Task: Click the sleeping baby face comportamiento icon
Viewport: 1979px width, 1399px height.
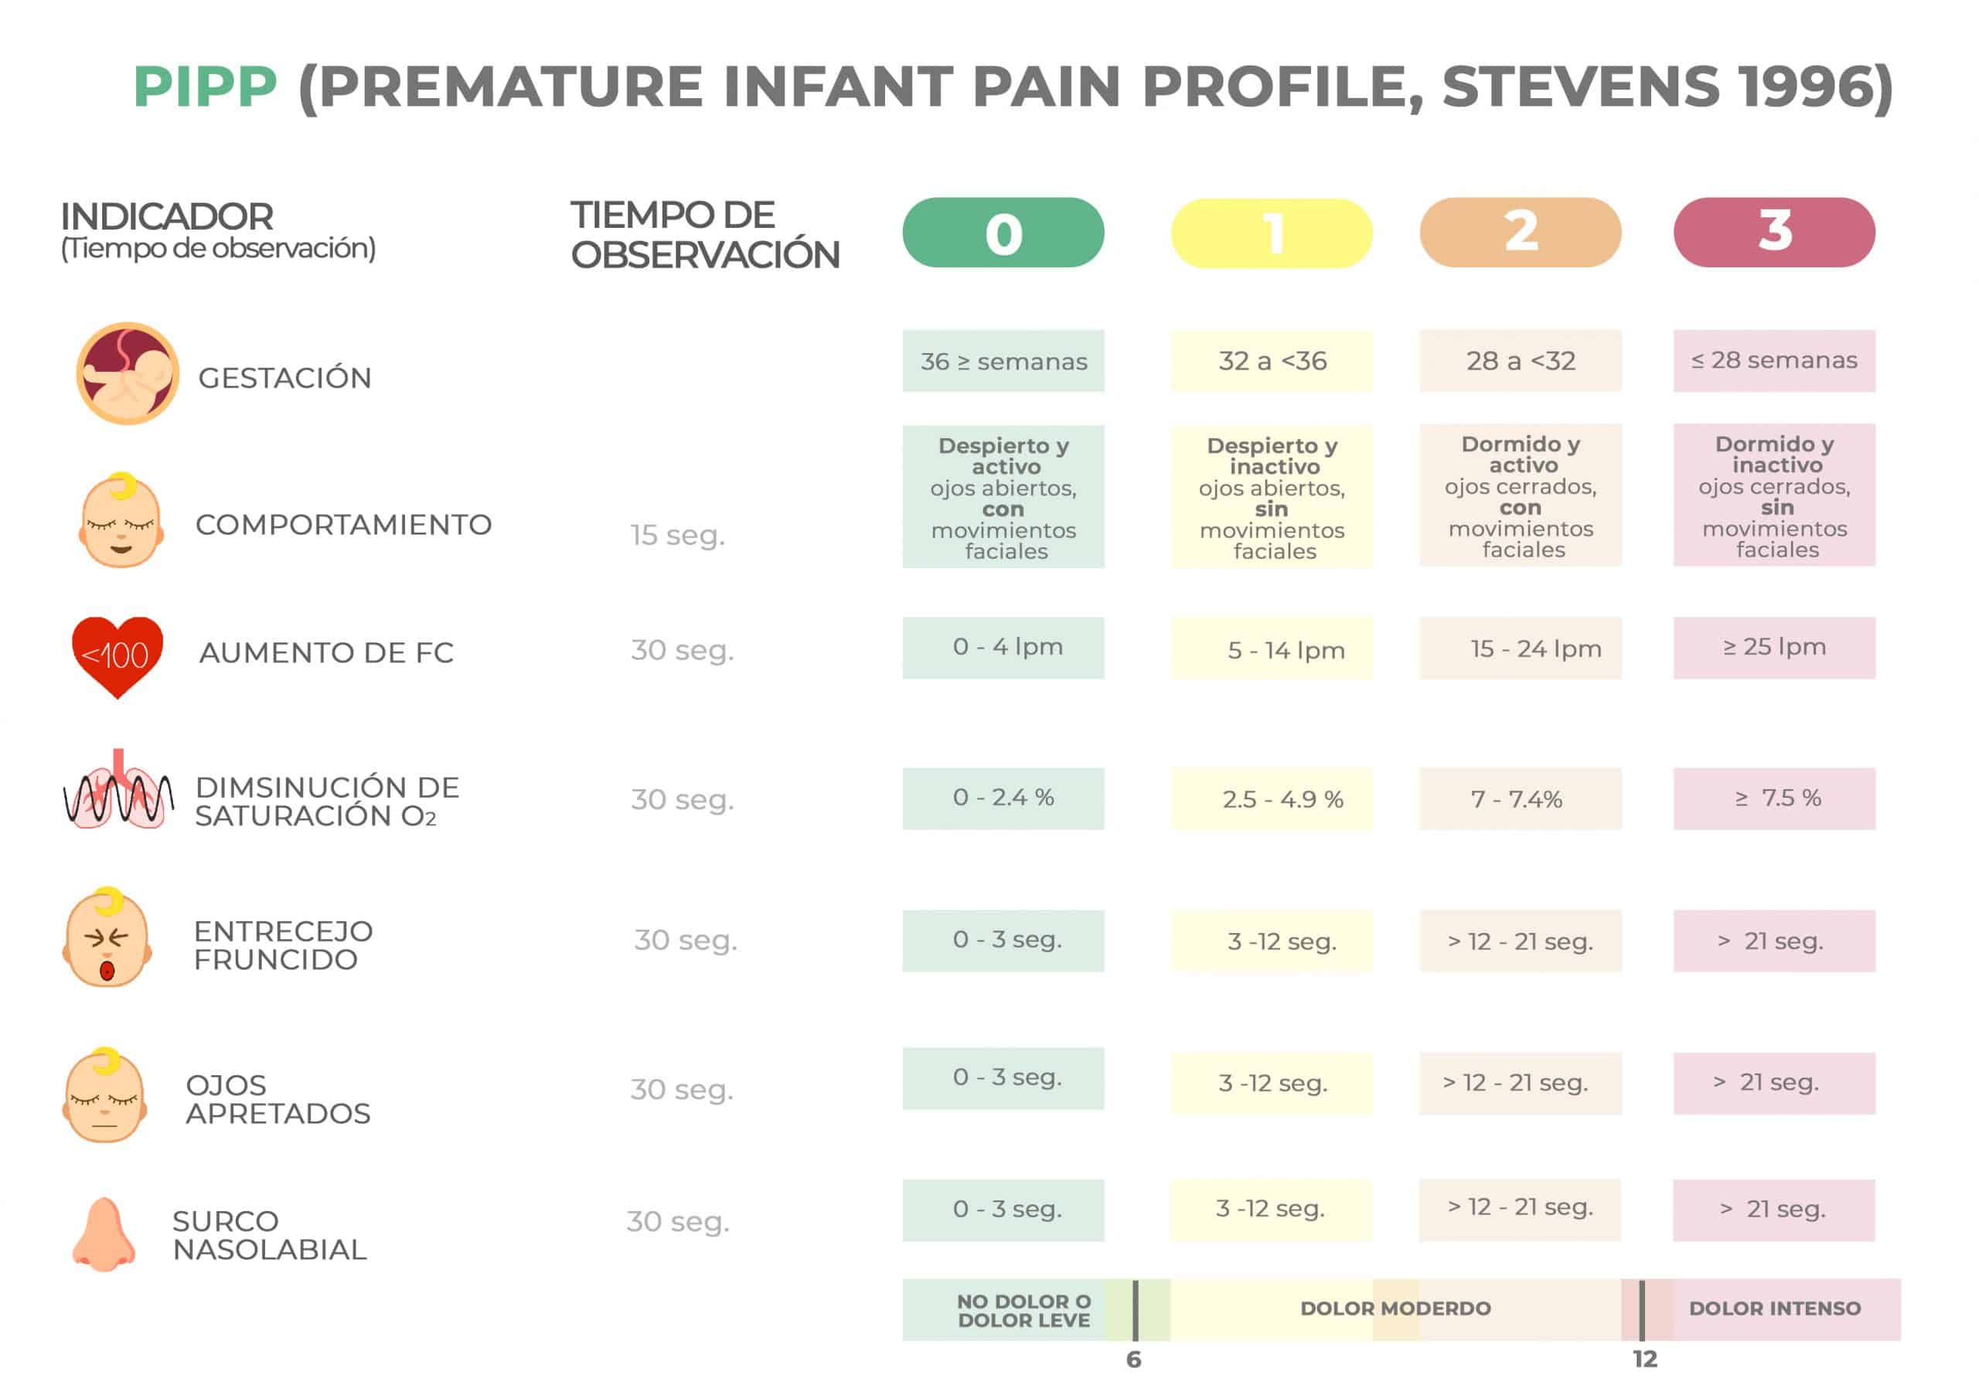Action: [x=121, y=521]
